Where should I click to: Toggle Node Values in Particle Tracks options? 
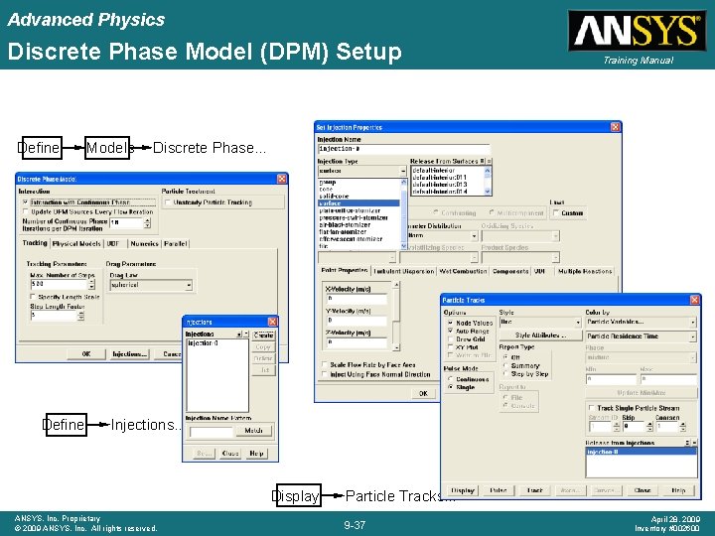click(x=451, y=323)
